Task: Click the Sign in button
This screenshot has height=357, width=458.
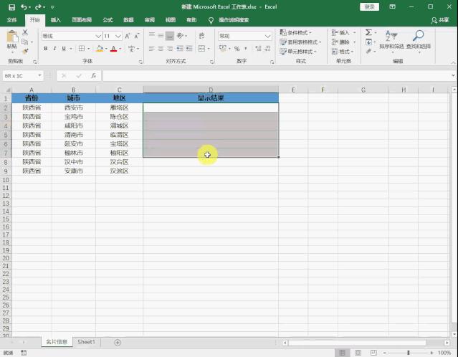Action: pos(370,6)
